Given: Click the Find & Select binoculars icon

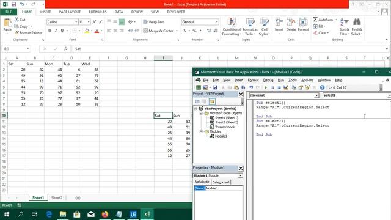Looking at the screenshot, I should click(357, 22).
